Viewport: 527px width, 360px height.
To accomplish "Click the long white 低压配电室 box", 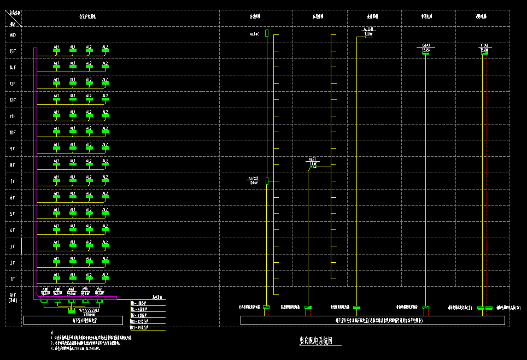I will pyautogui.click(x=373, y=320).
